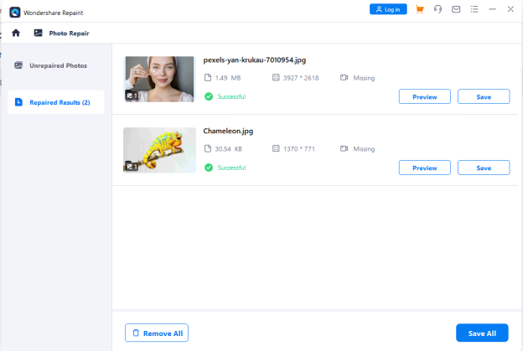The height and width of the screenshot is (351, 523).
Task: Click image count badge on chameleon thumbnail
Action: pos(132,166)
